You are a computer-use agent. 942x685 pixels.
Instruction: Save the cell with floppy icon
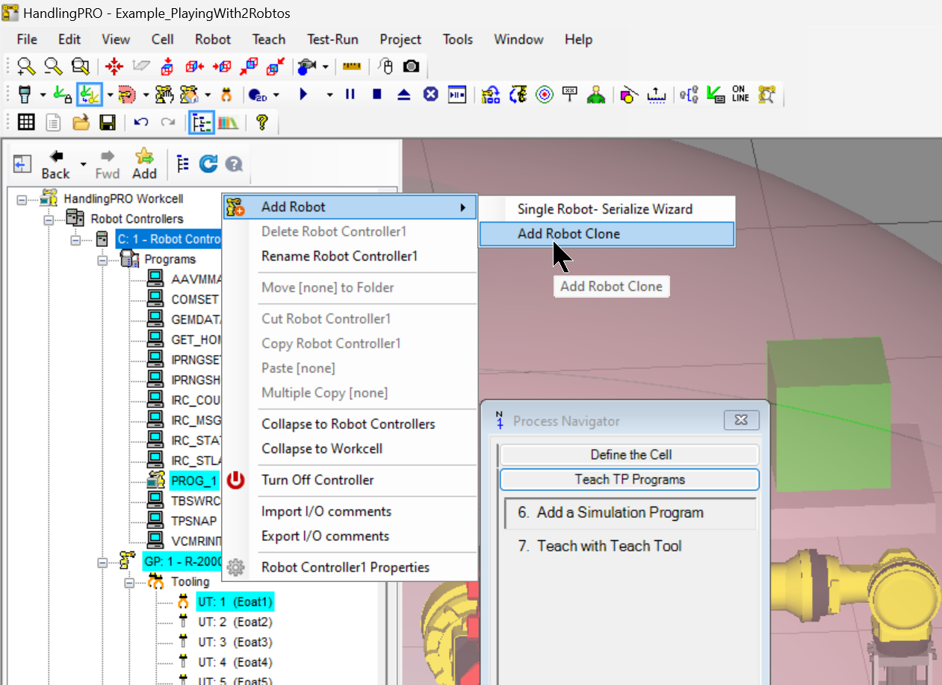pos(108,122)
